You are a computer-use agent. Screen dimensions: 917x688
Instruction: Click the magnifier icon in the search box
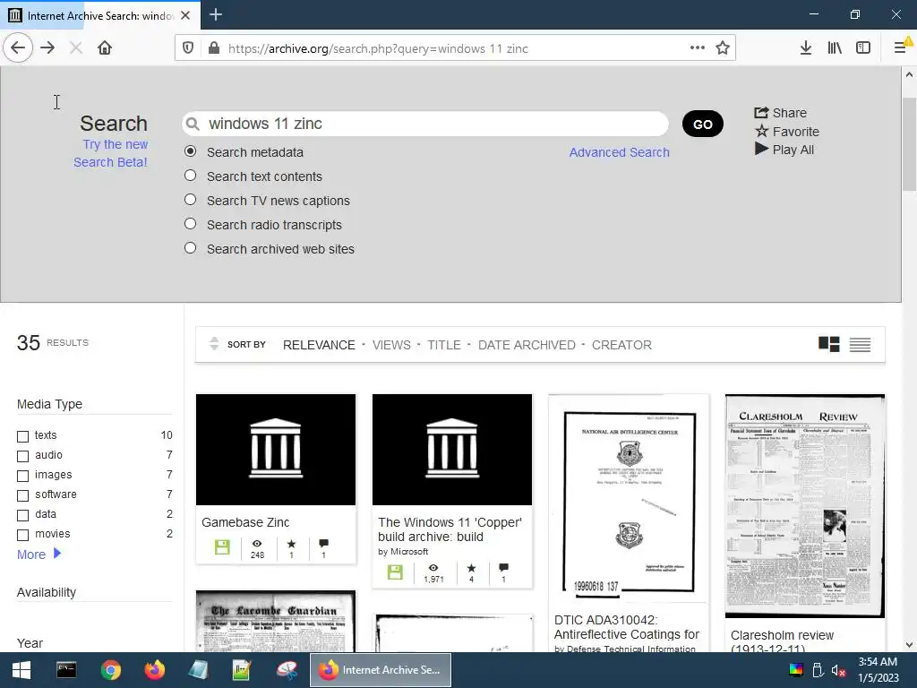coord(193,124)
